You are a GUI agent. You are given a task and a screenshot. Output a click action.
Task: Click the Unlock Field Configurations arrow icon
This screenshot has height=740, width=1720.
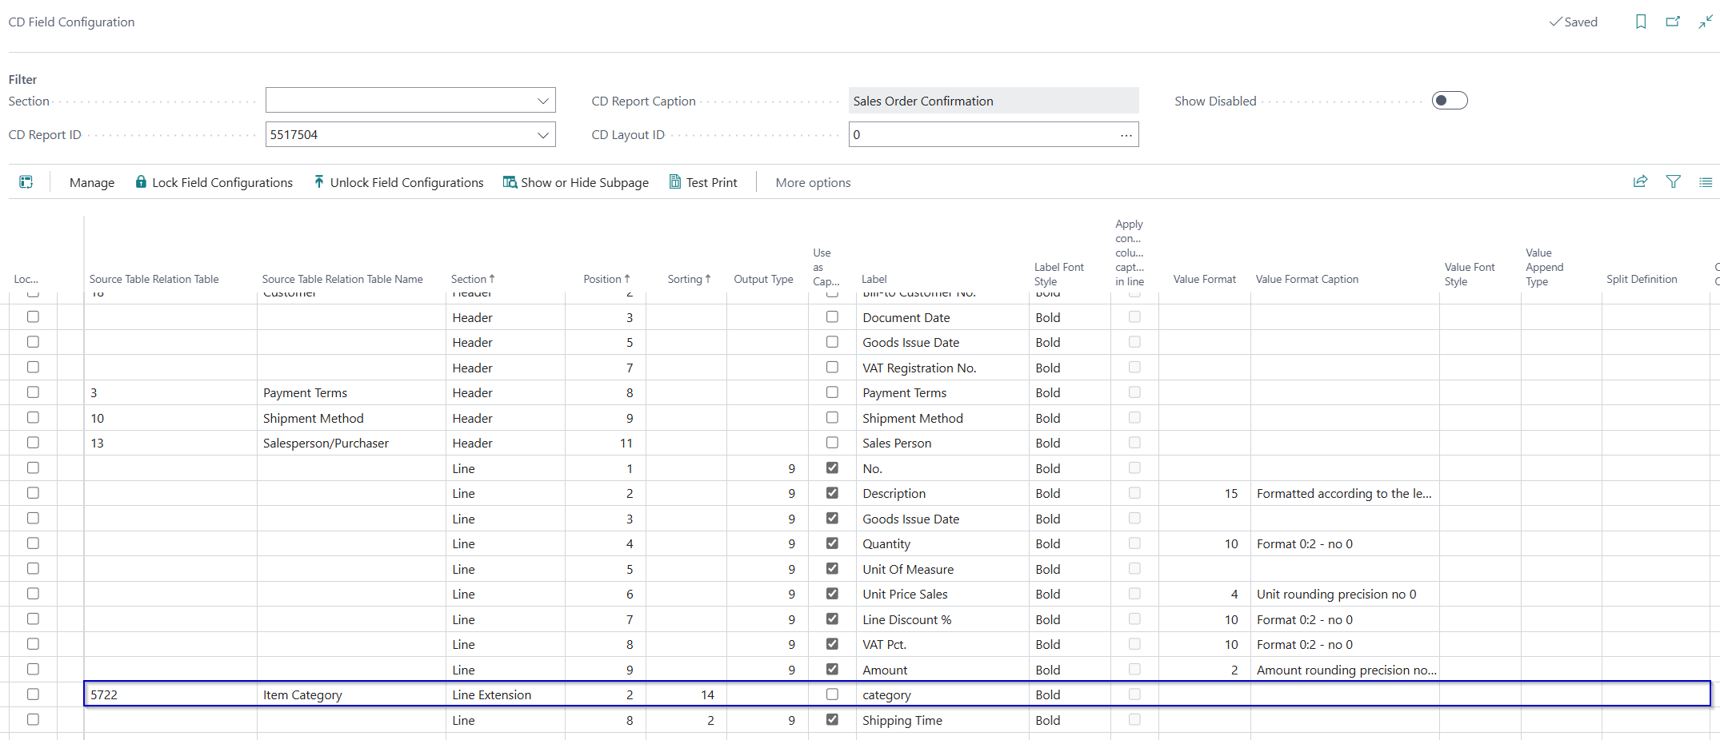coord(318,181)
